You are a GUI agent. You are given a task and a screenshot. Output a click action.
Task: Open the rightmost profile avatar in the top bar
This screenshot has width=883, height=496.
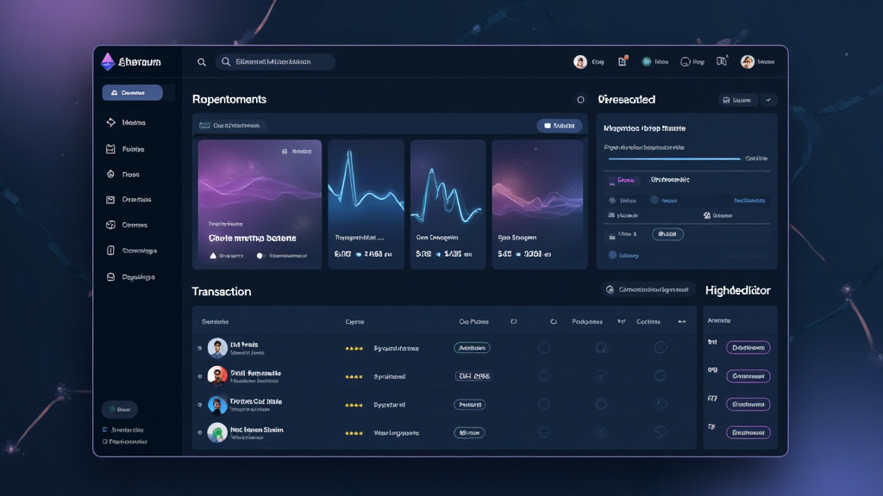pyautogui.click(x=748, y=62)
